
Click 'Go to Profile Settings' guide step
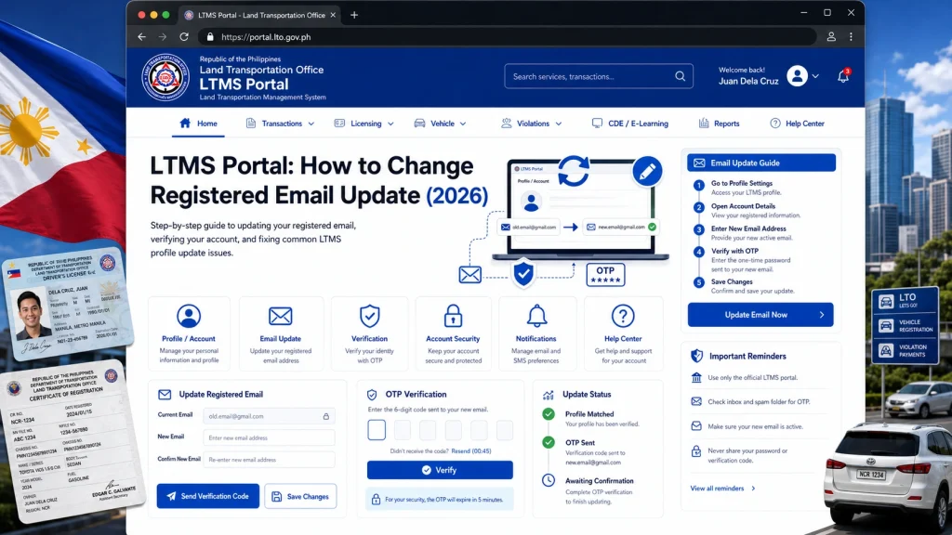click(742, 183)
